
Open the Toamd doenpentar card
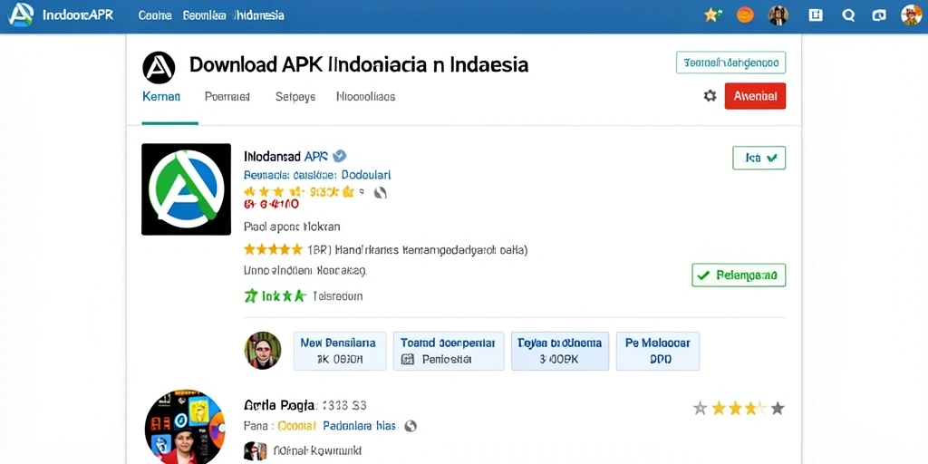tap(449, 351)
